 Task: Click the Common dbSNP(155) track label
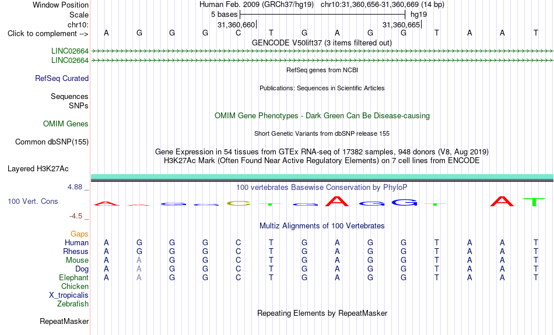(x=52, y=142)
